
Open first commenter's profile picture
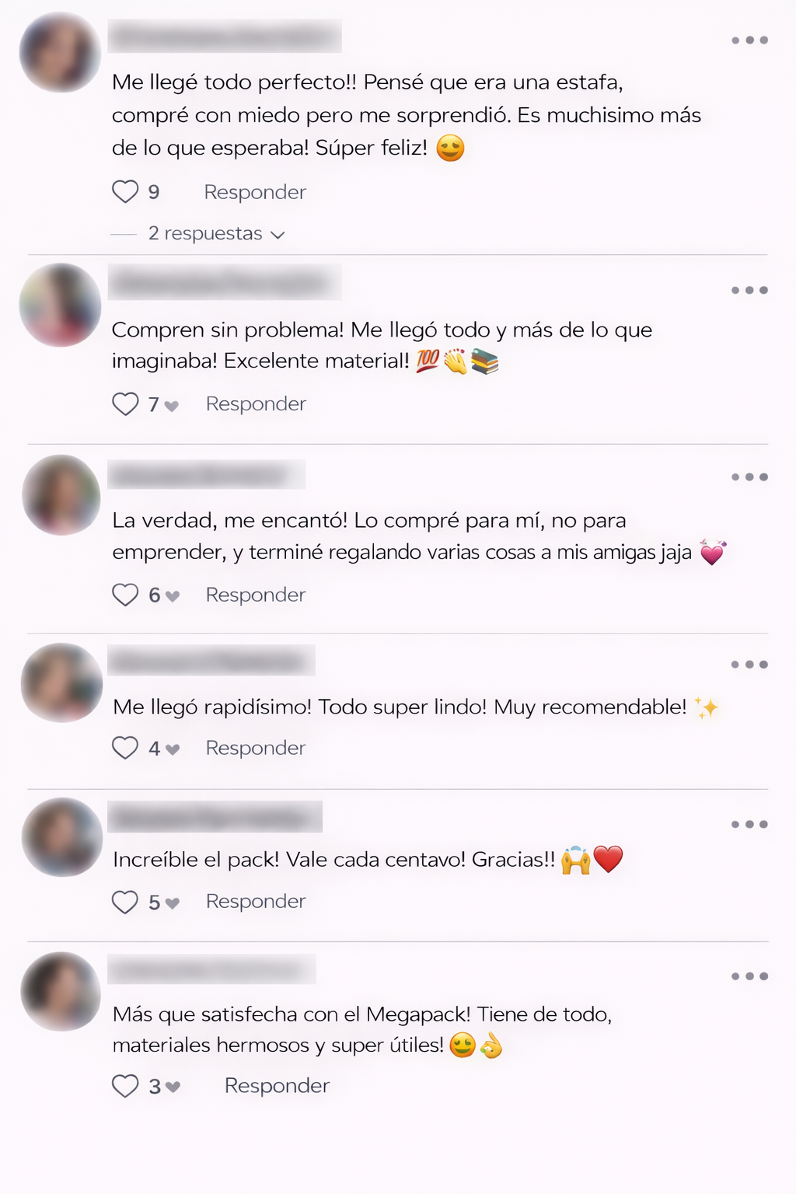[x=60, y=52]
